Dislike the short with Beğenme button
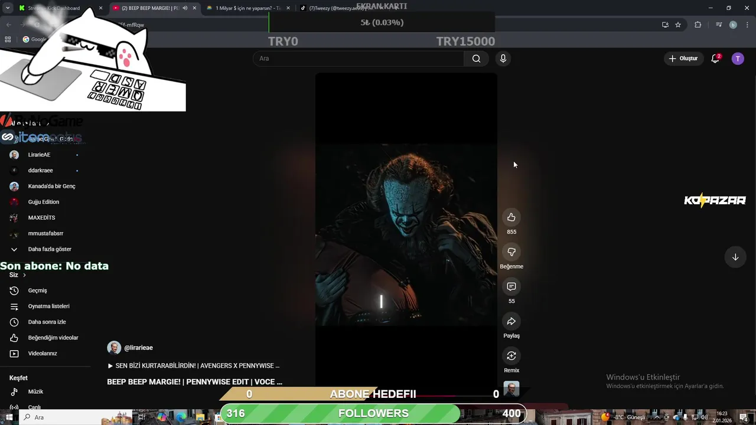 (511, 252)
